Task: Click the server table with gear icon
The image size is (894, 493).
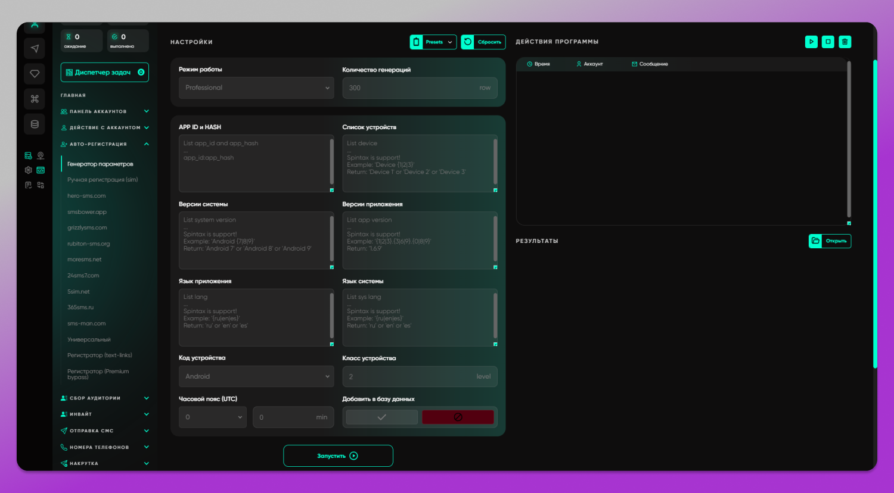Action: 28,155
